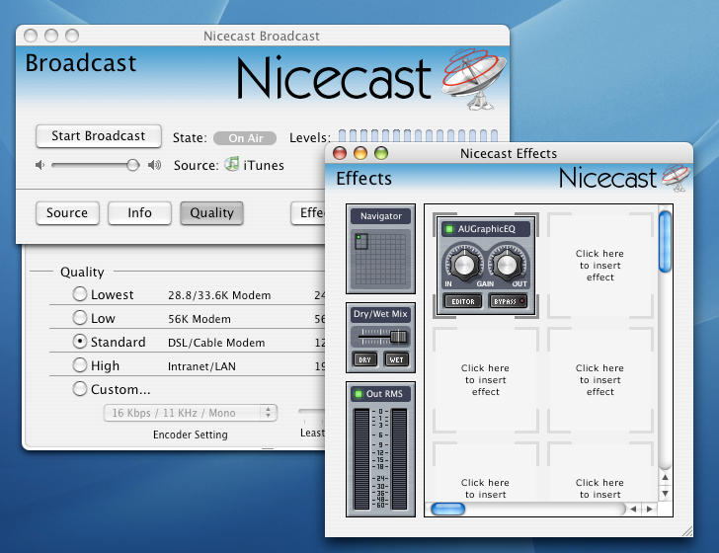Insert effect in slot right of AUGraphicEQ
The image size is (719, 553).
click(x=600, y=266)
